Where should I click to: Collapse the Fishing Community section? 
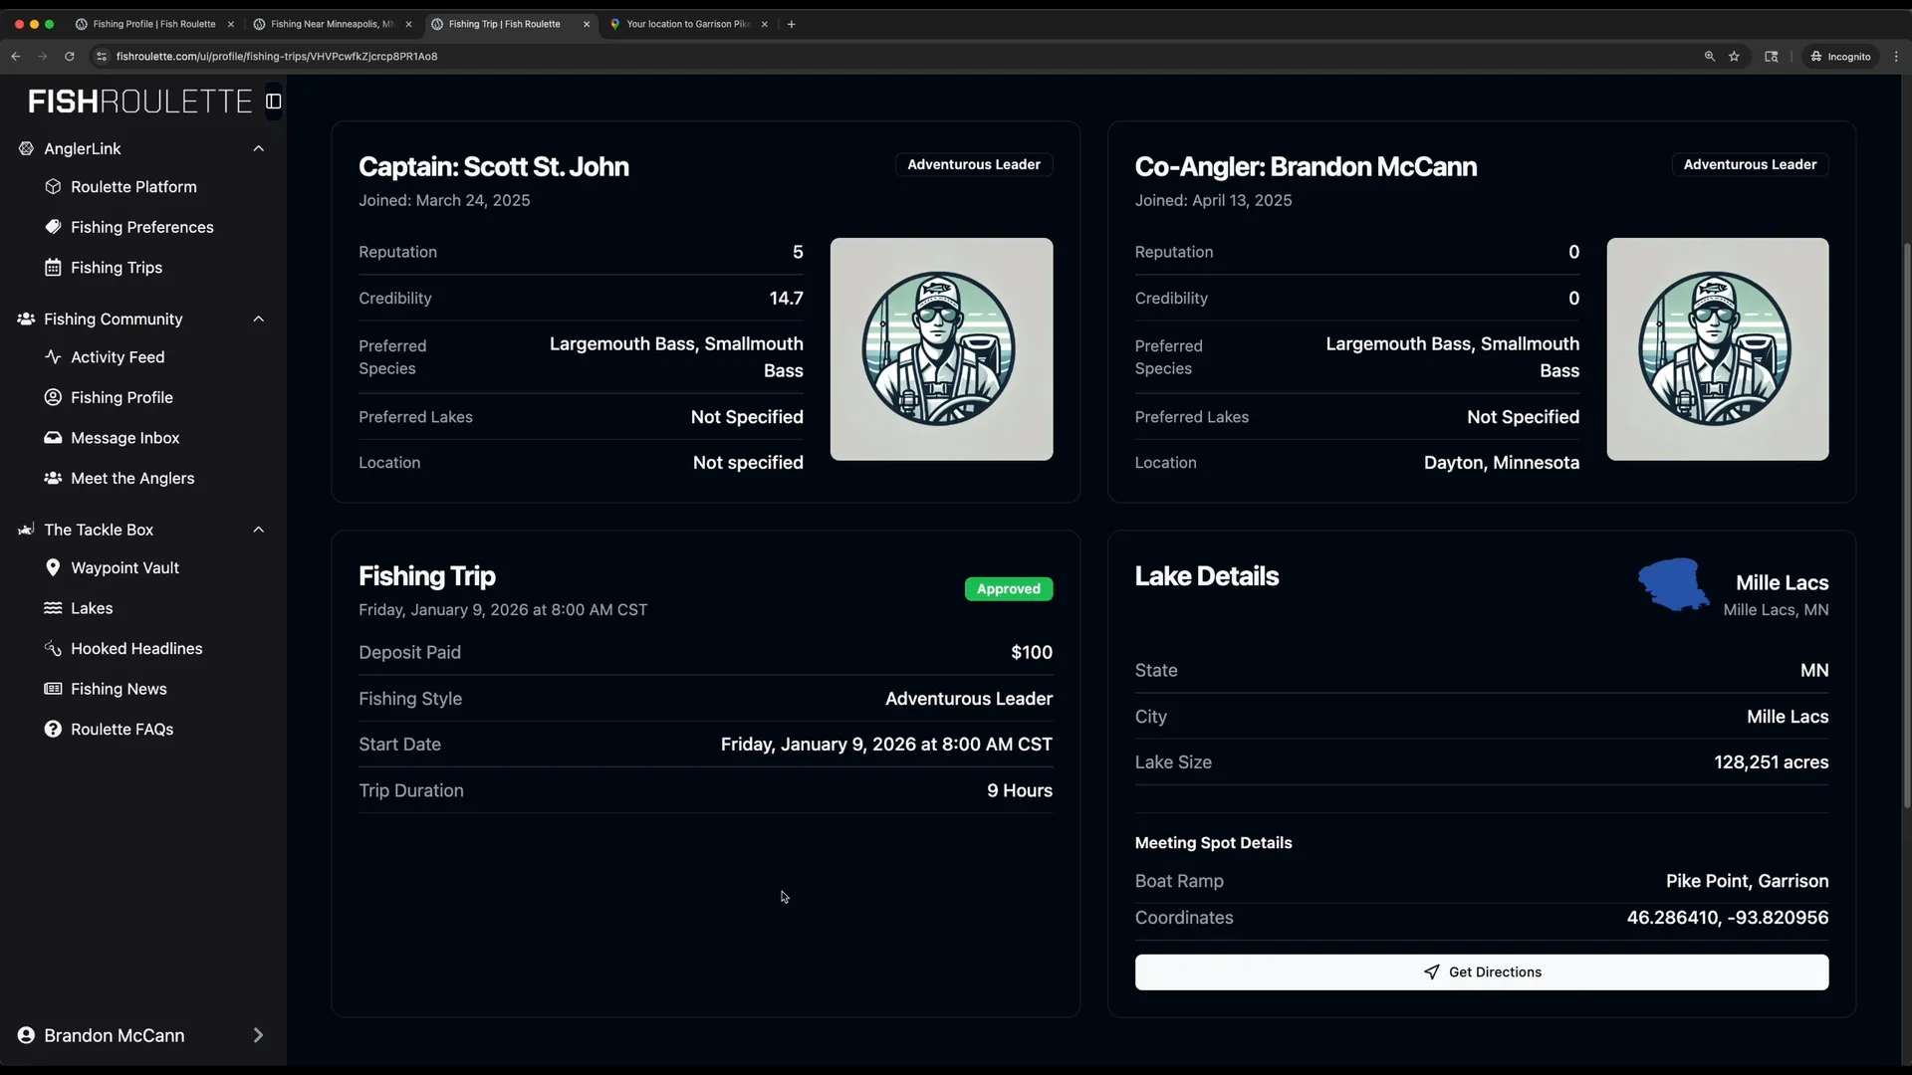click(259, 320)
